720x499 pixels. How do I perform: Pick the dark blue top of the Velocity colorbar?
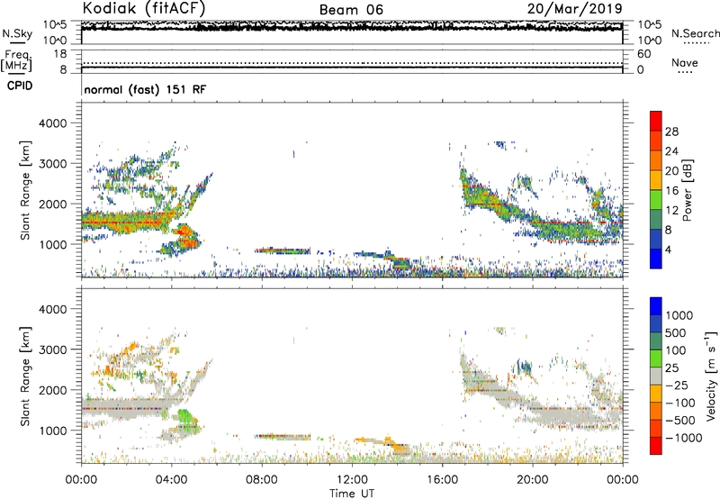pos(656,304)
